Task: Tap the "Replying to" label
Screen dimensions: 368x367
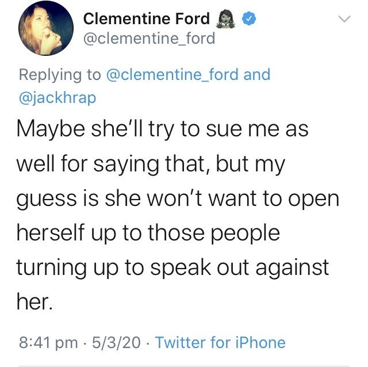Action: pyautogui.click(x=60, y=75)
